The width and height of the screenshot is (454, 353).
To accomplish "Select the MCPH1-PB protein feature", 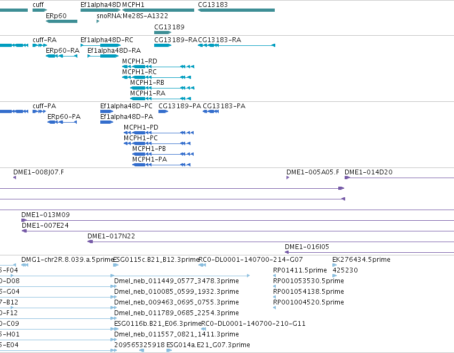I will click(x=163, y=154).
